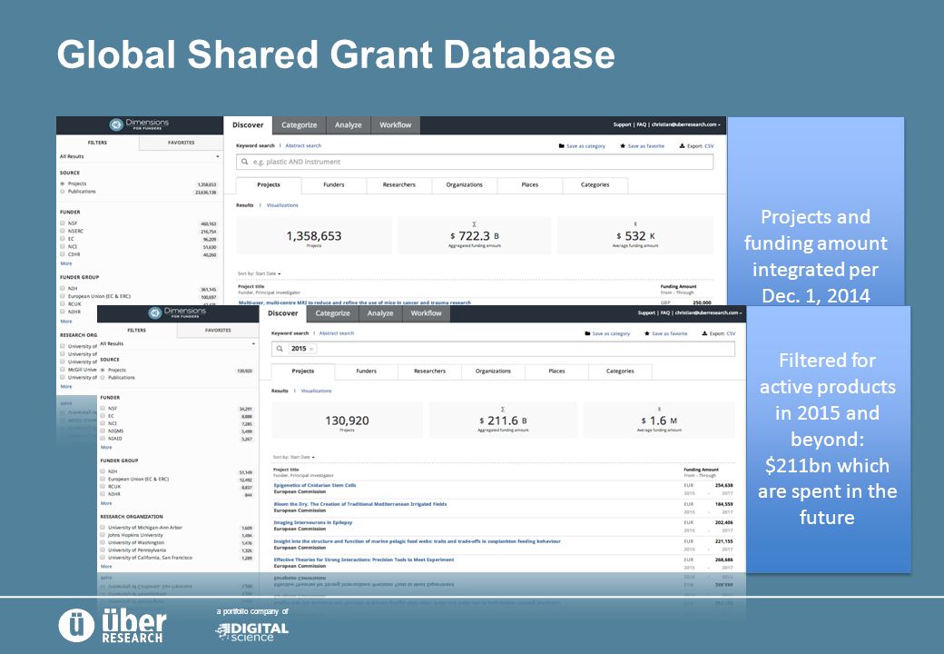This screenshot has width=944, height=654.
Task: Click Abstract search link in the front window
Action: [x=337, y=333]
